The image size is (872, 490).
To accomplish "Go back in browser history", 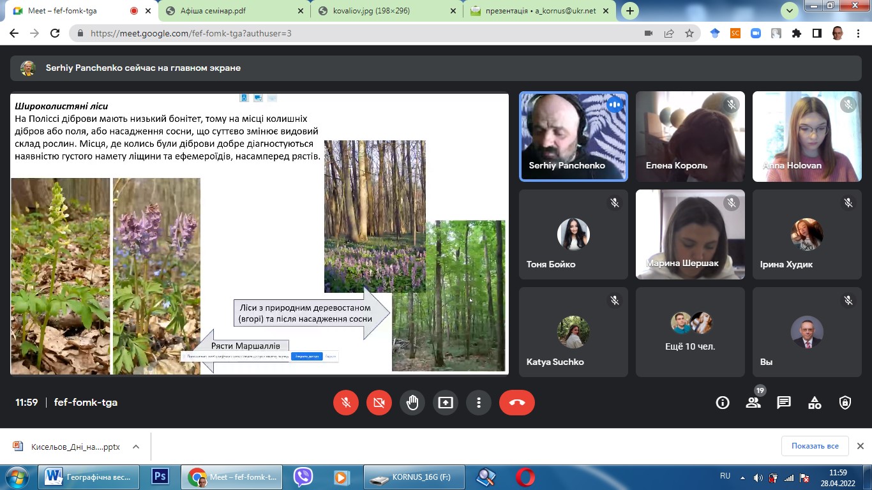I will point(14,33).
